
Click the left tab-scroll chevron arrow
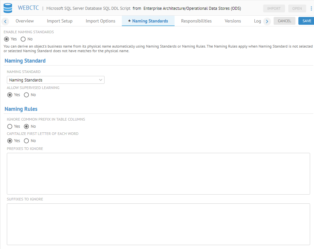click(5, 21)
